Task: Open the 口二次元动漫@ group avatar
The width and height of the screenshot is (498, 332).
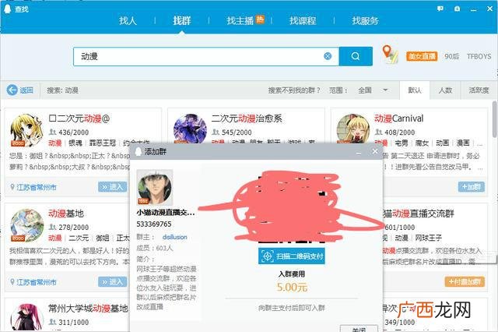Action: click(26, 130)
